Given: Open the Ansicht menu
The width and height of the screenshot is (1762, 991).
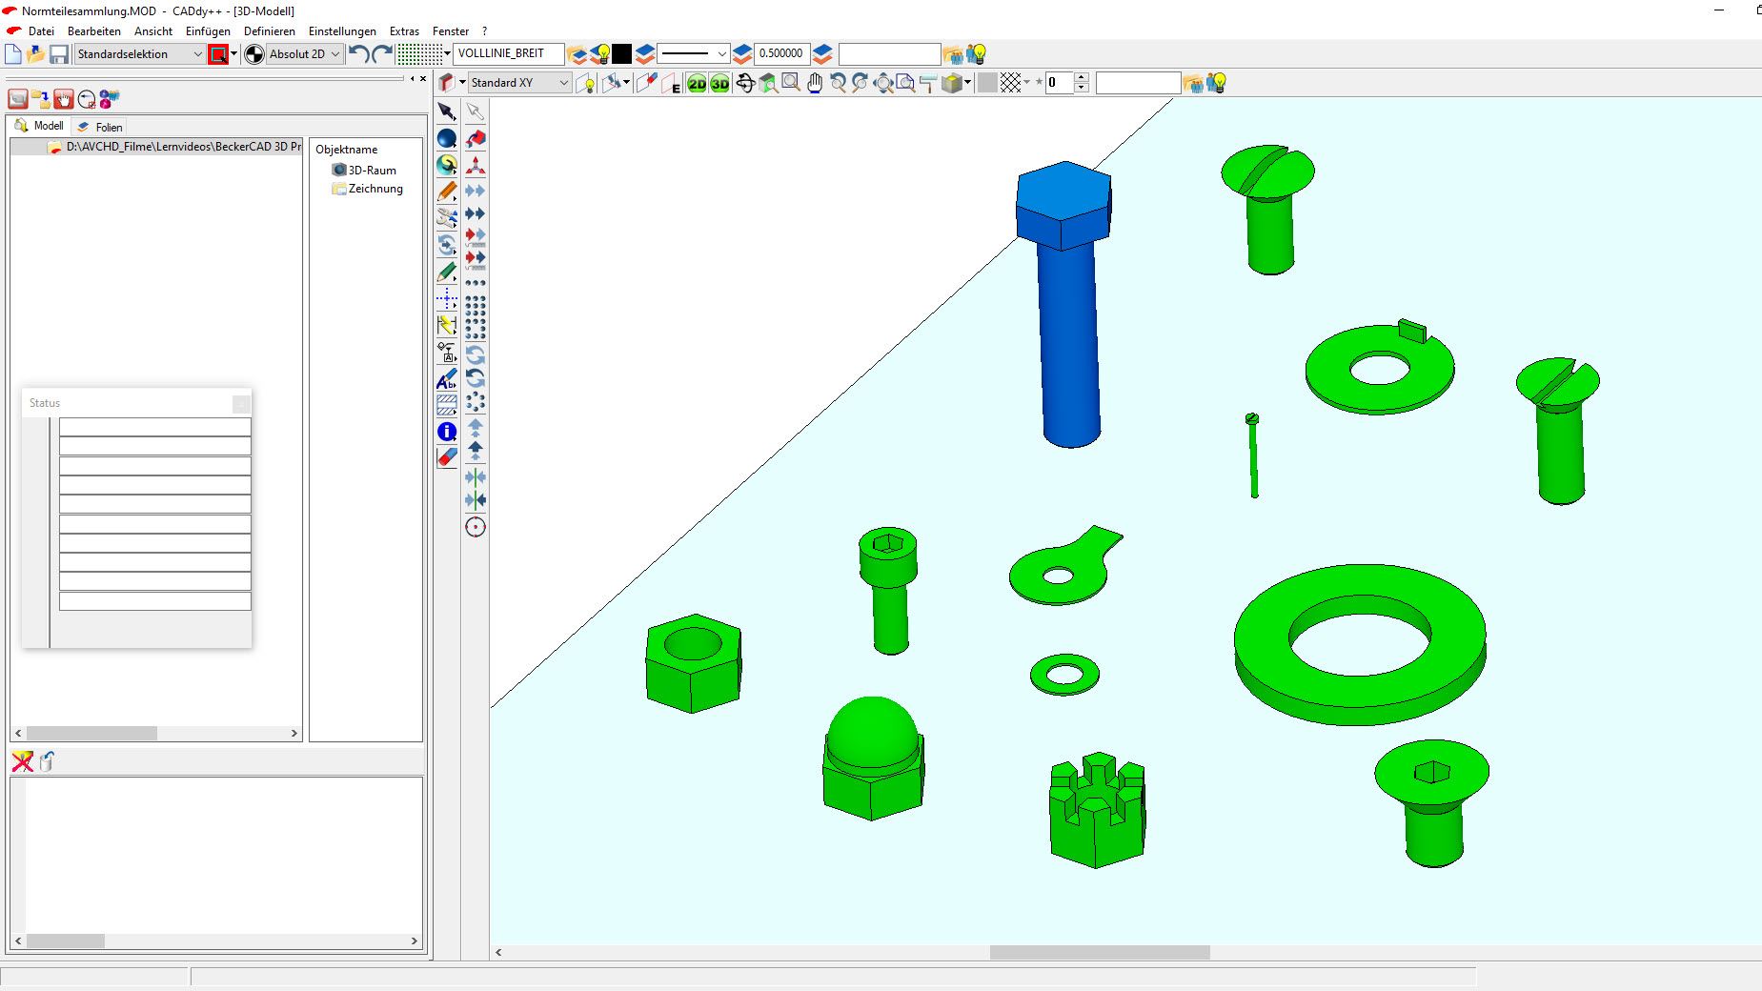Looking at the screenshot, I should point(153,31).
